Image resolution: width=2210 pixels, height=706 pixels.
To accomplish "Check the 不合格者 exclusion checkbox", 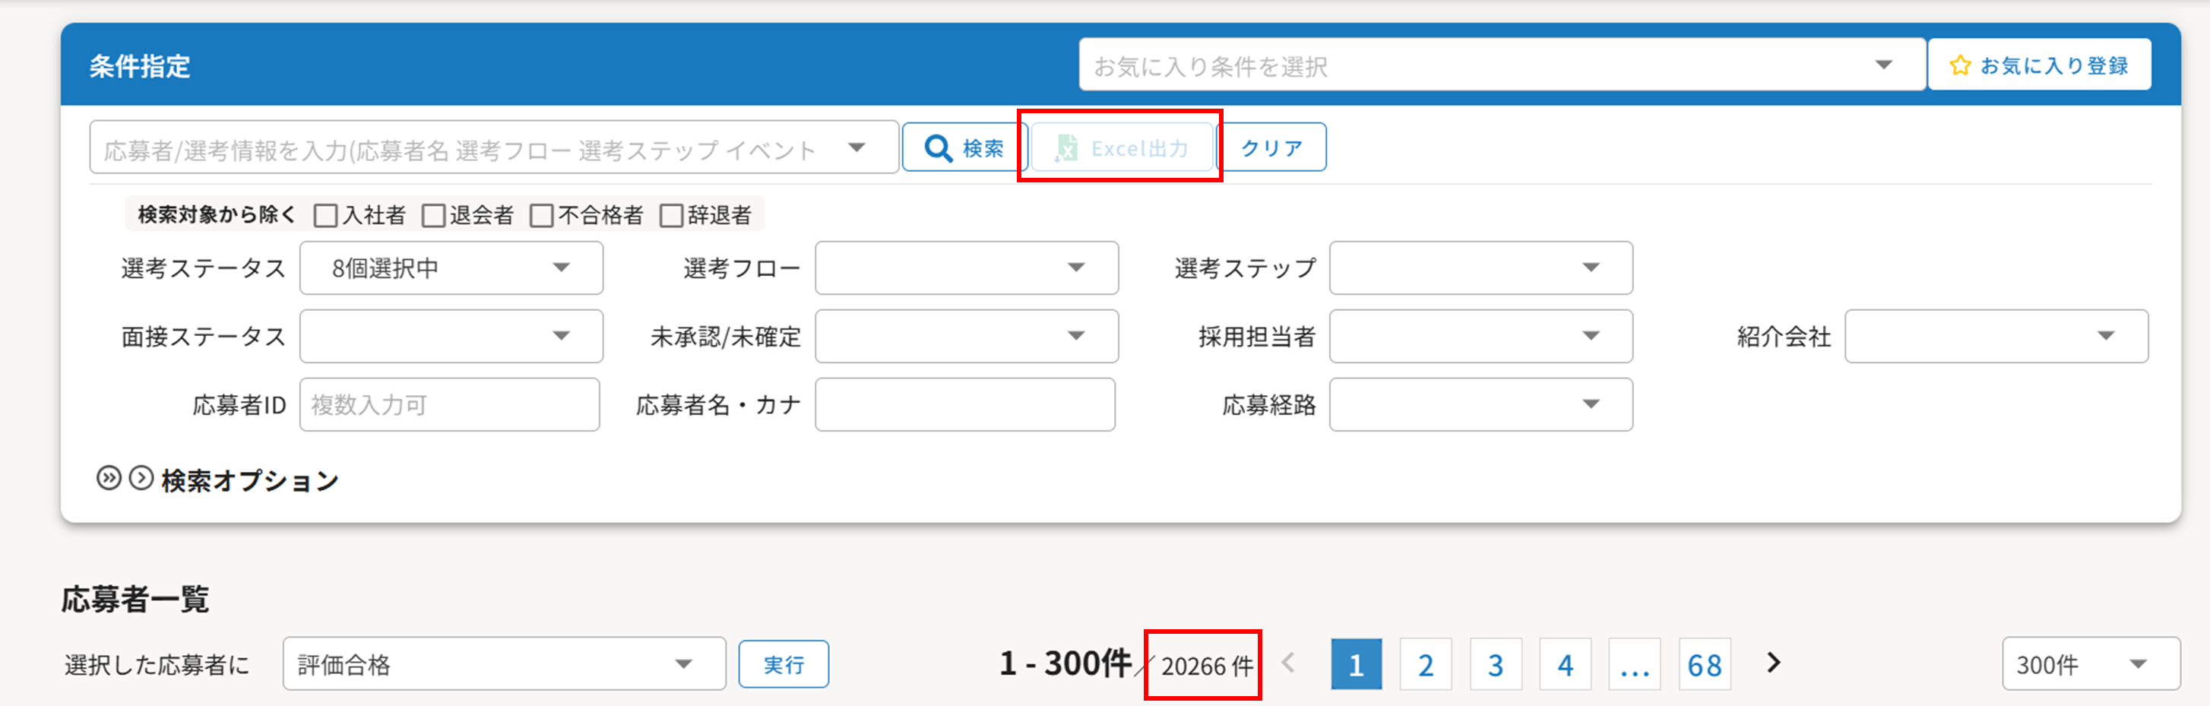I will pos(542,215).
